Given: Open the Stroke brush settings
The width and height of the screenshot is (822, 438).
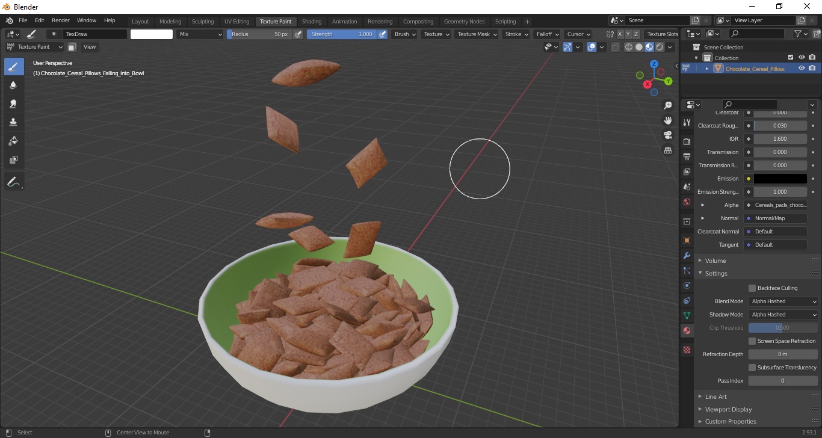Looking at the screenshot, I should pyautogui.click(x=517, y=34).
